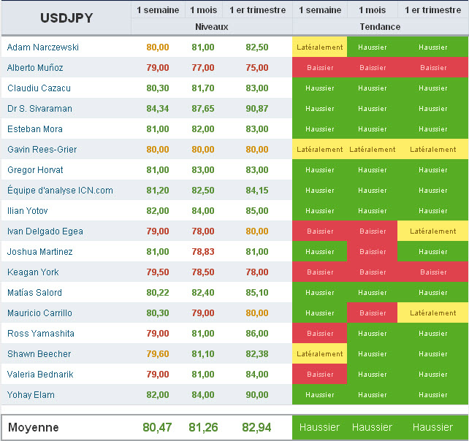
Task: Click the Valeria Bednarik link
Action: (x=40, y=375)
